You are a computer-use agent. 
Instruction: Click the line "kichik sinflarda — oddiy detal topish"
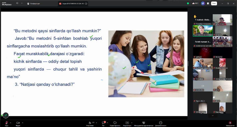[x=48, y=61]
